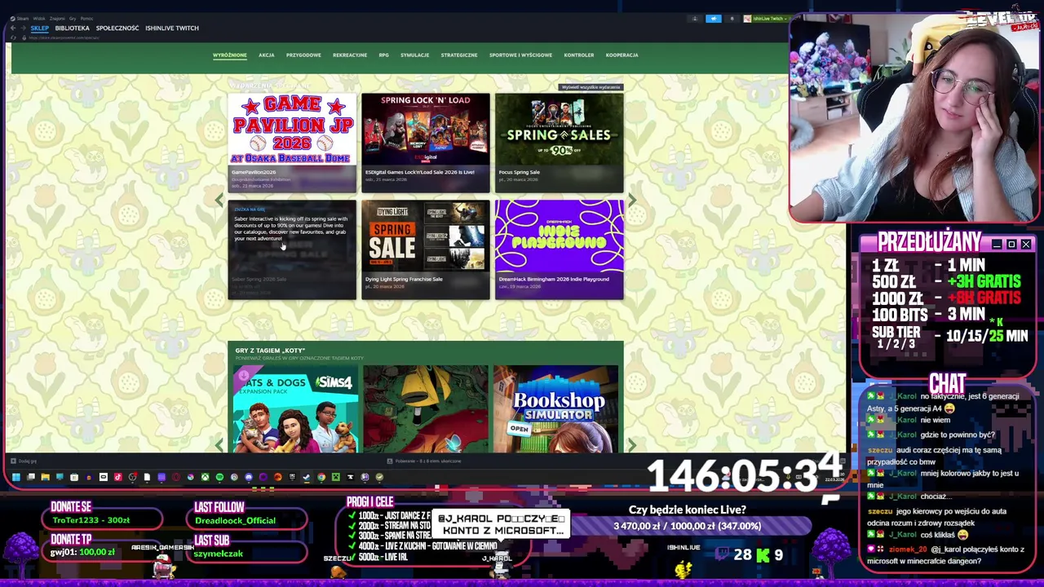Image resolution: width=1044 pixels, height=587 pixels.
Task: Open File Explorer from the taskbar
Action: click(x=46, y=477)
